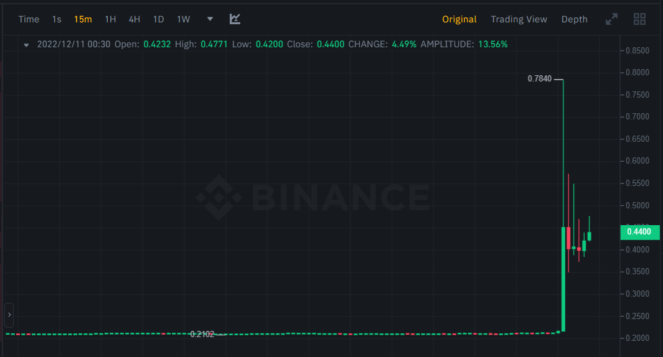
Task: Click the Open value 0.4232
Action: [157, 44]
